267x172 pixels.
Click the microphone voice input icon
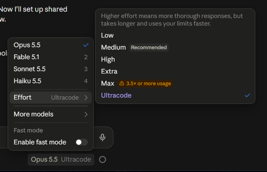point(102,137)
